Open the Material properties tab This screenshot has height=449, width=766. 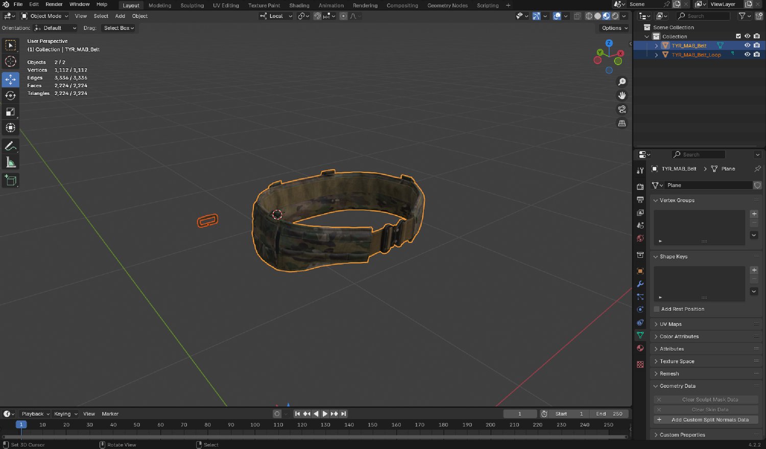click(x=640, y=348)
